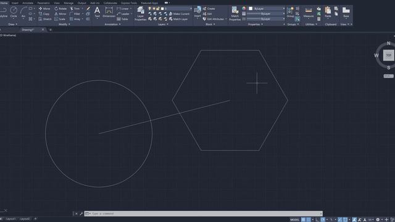Screen dimensions: 395x222
Task: Click the Match Layer tool
Action: (x=178, y=19)
